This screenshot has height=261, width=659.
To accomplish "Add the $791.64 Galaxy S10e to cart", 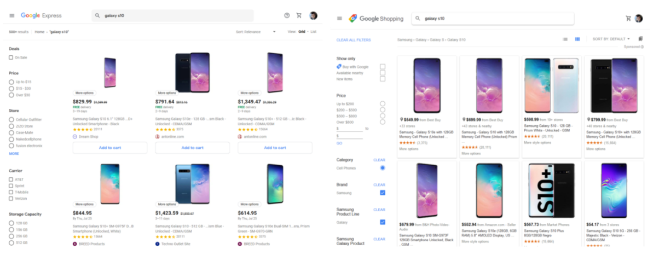I will pyautogui.click(x=192, y=148).
